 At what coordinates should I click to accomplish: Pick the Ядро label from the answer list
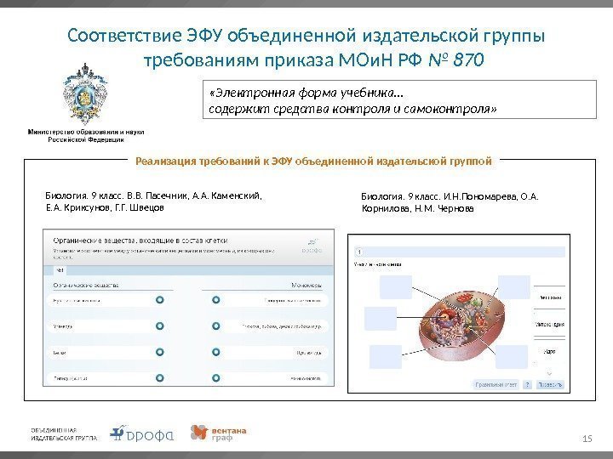549,352
